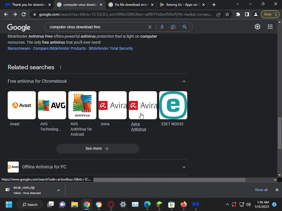Show all downloads
282x211 pixels.
click(261, 190)
